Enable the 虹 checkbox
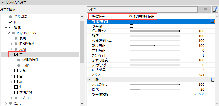 tap(16, 87)
